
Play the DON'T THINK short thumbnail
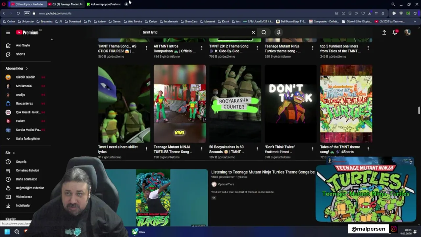coord(290,104)
